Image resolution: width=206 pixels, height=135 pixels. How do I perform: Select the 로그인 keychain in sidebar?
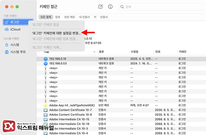point(18,22)
